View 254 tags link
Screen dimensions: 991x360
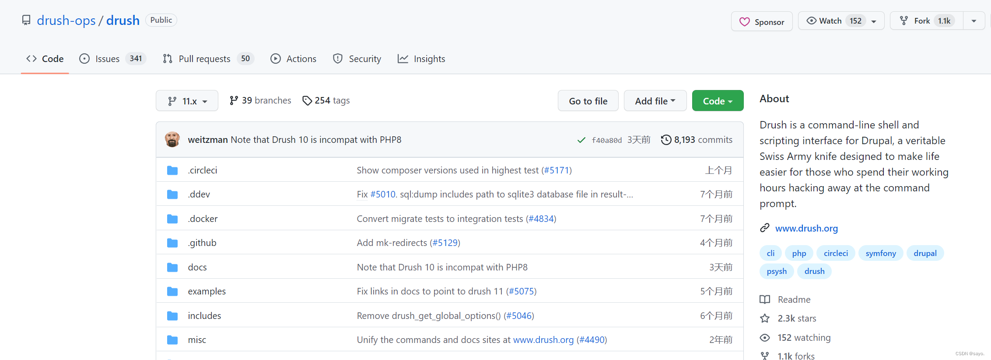[x=326, y=100]
